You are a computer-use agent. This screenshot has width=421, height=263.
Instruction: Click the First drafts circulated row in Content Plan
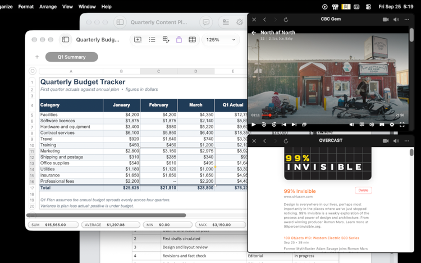(181, 238)
